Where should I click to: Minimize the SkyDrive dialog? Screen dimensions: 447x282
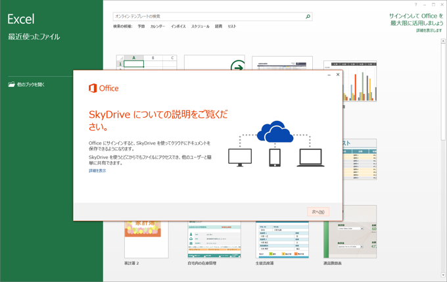[329, 75]
